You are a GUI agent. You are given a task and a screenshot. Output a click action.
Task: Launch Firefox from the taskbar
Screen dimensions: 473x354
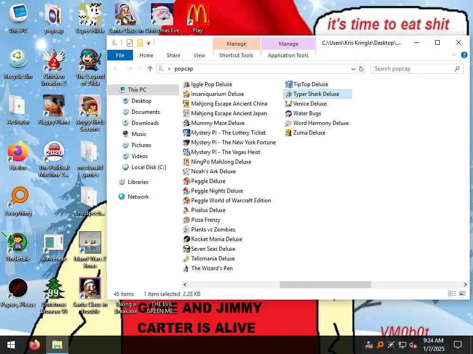pos(35,345)
